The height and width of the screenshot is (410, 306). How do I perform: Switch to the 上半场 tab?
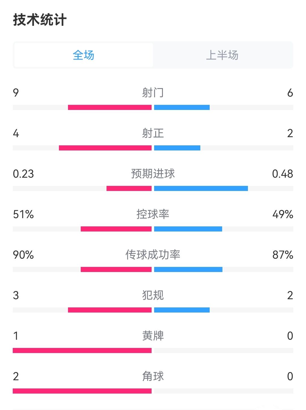[222, 55]
